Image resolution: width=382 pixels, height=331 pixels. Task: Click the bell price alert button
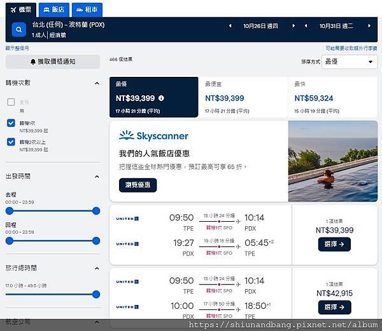53,62
